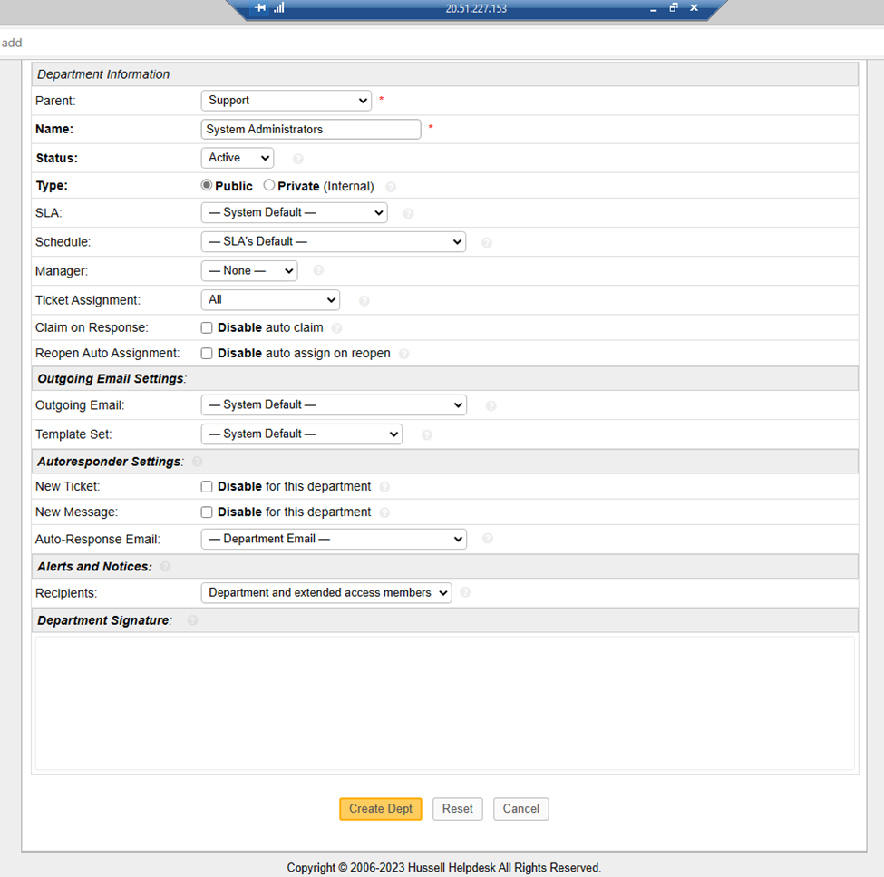Open the help tip beside the Status dropdown

(x=297, y=158)
